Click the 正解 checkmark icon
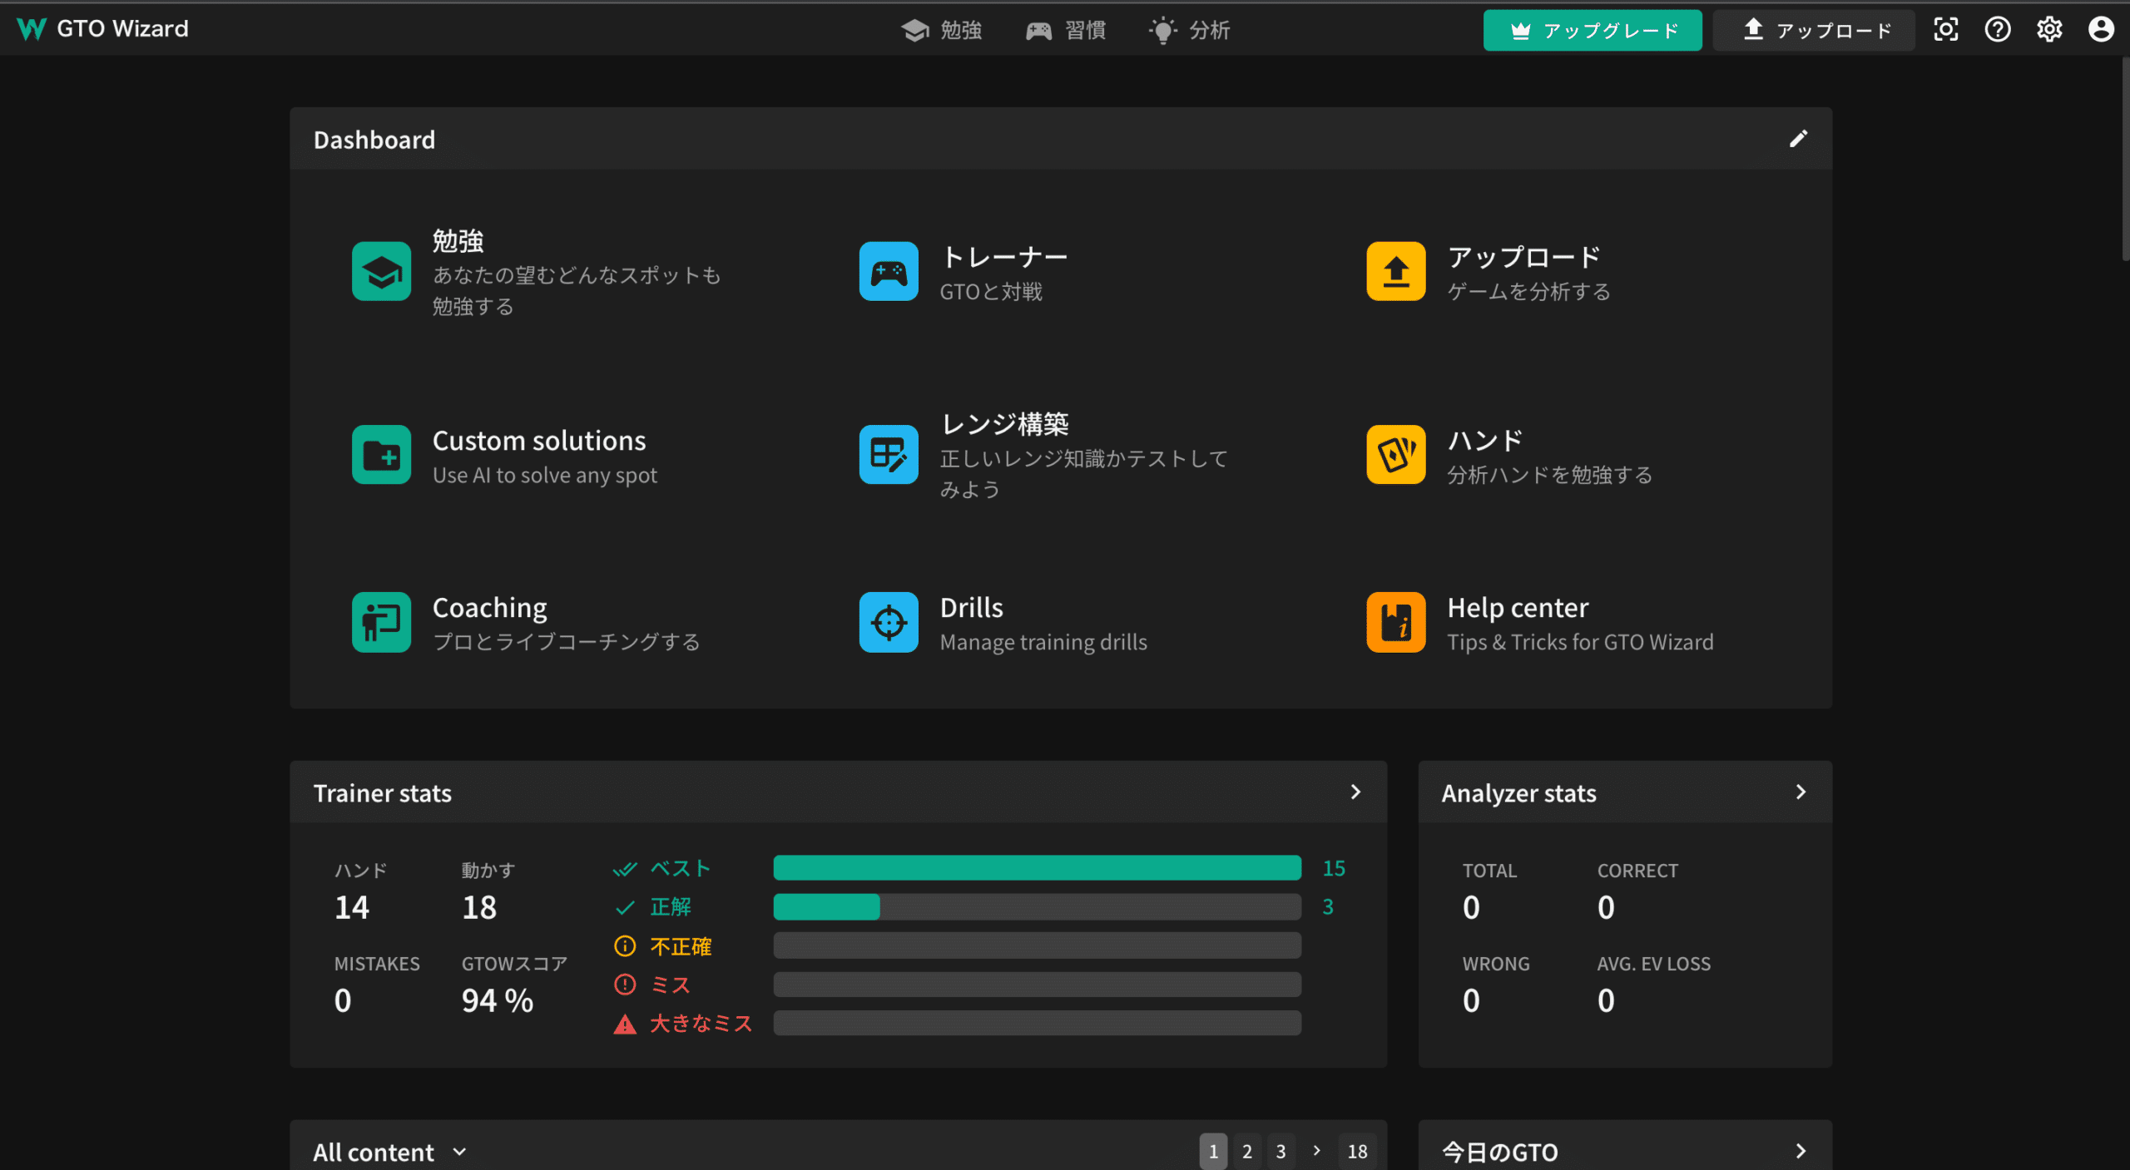Viewport: 2130px width, 1170px height. tap(625, 907)
